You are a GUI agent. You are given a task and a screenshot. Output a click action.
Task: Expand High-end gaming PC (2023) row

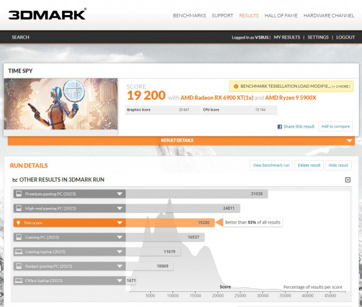(69, 208)
